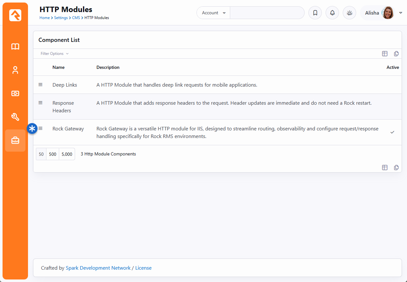Click the bookmark icon in header

[x=315, y=13]
